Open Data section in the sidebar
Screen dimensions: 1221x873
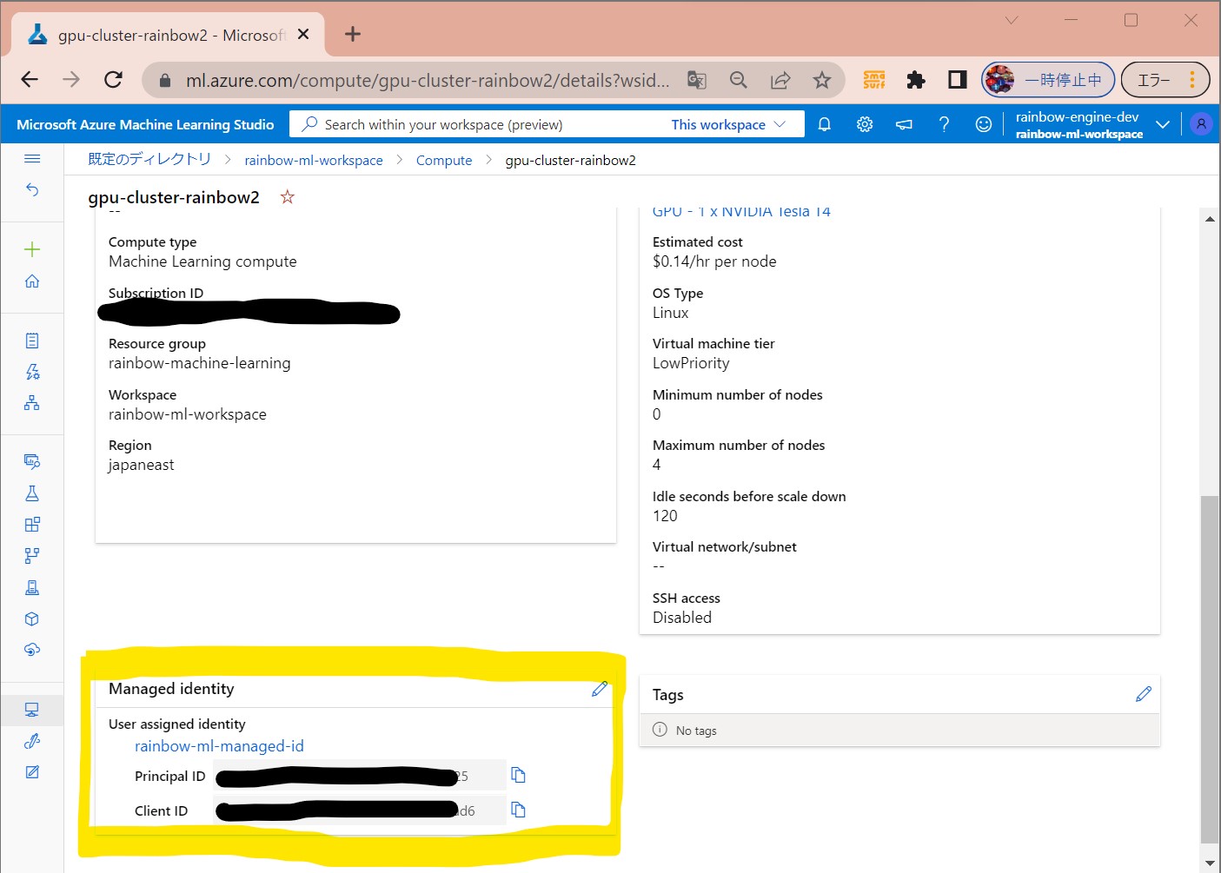coord(32,461)
